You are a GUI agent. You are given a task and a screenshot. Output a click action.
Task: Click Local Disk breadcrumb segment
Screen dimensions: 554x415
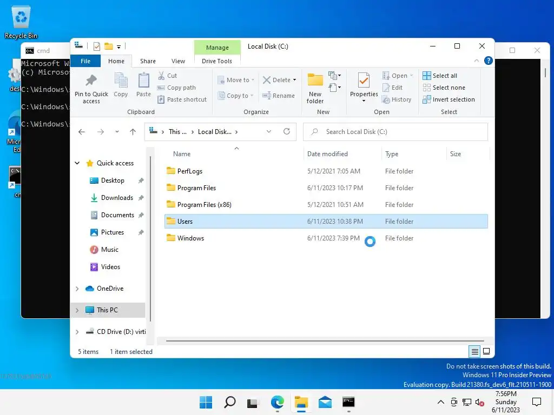click(214, 132)
